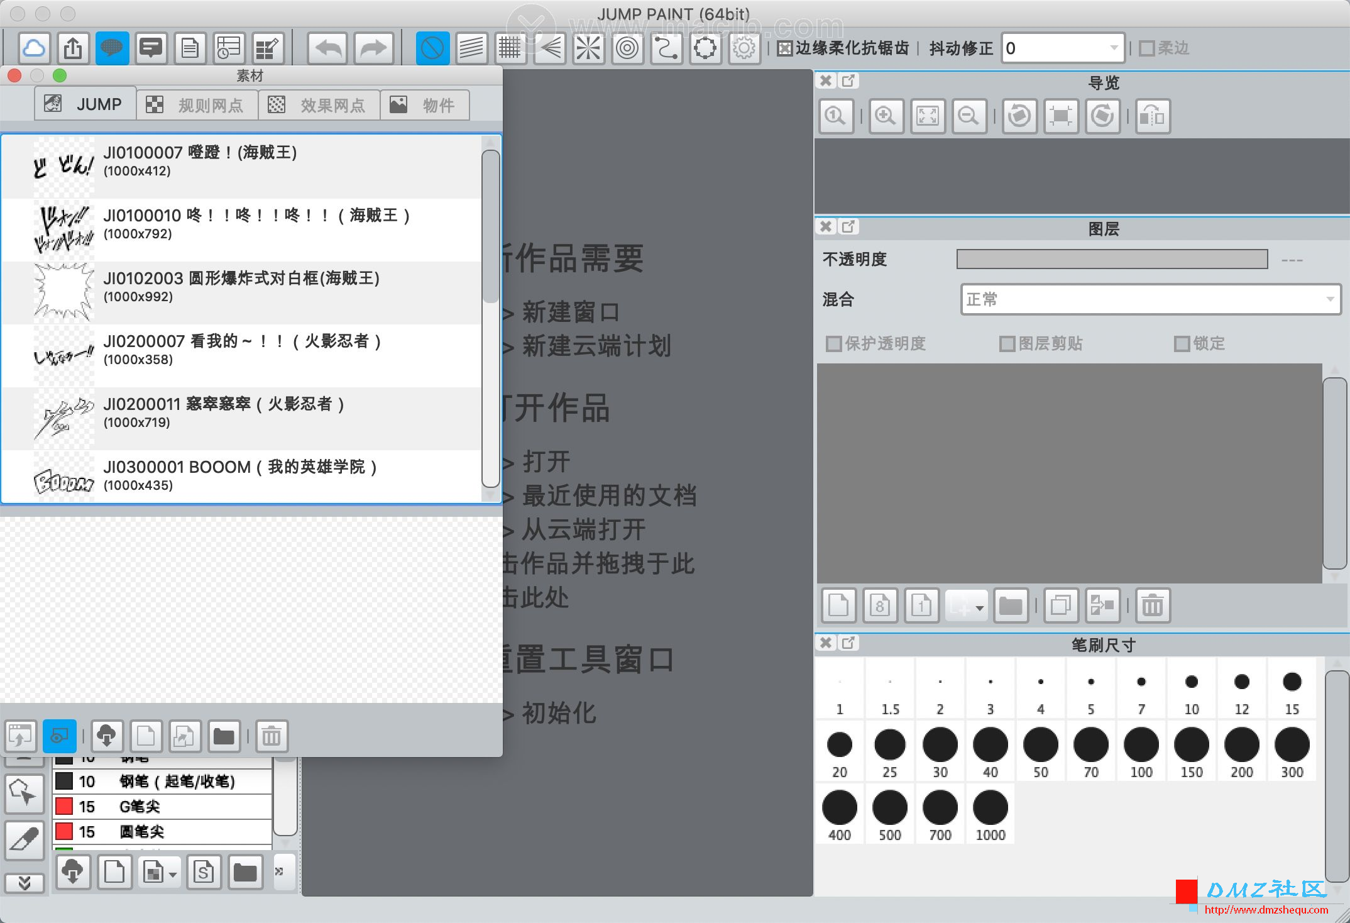
Task: Select material JI0102003 圆形爆炸式对白框
Action: click(241, 293)
